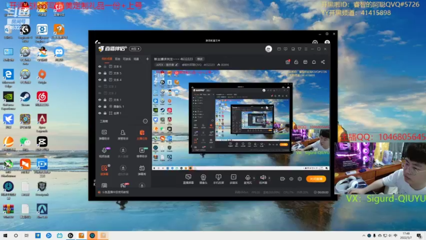Open the gift box icon with red badge
This screenshot has width=426, height=240.
point(288,62)
